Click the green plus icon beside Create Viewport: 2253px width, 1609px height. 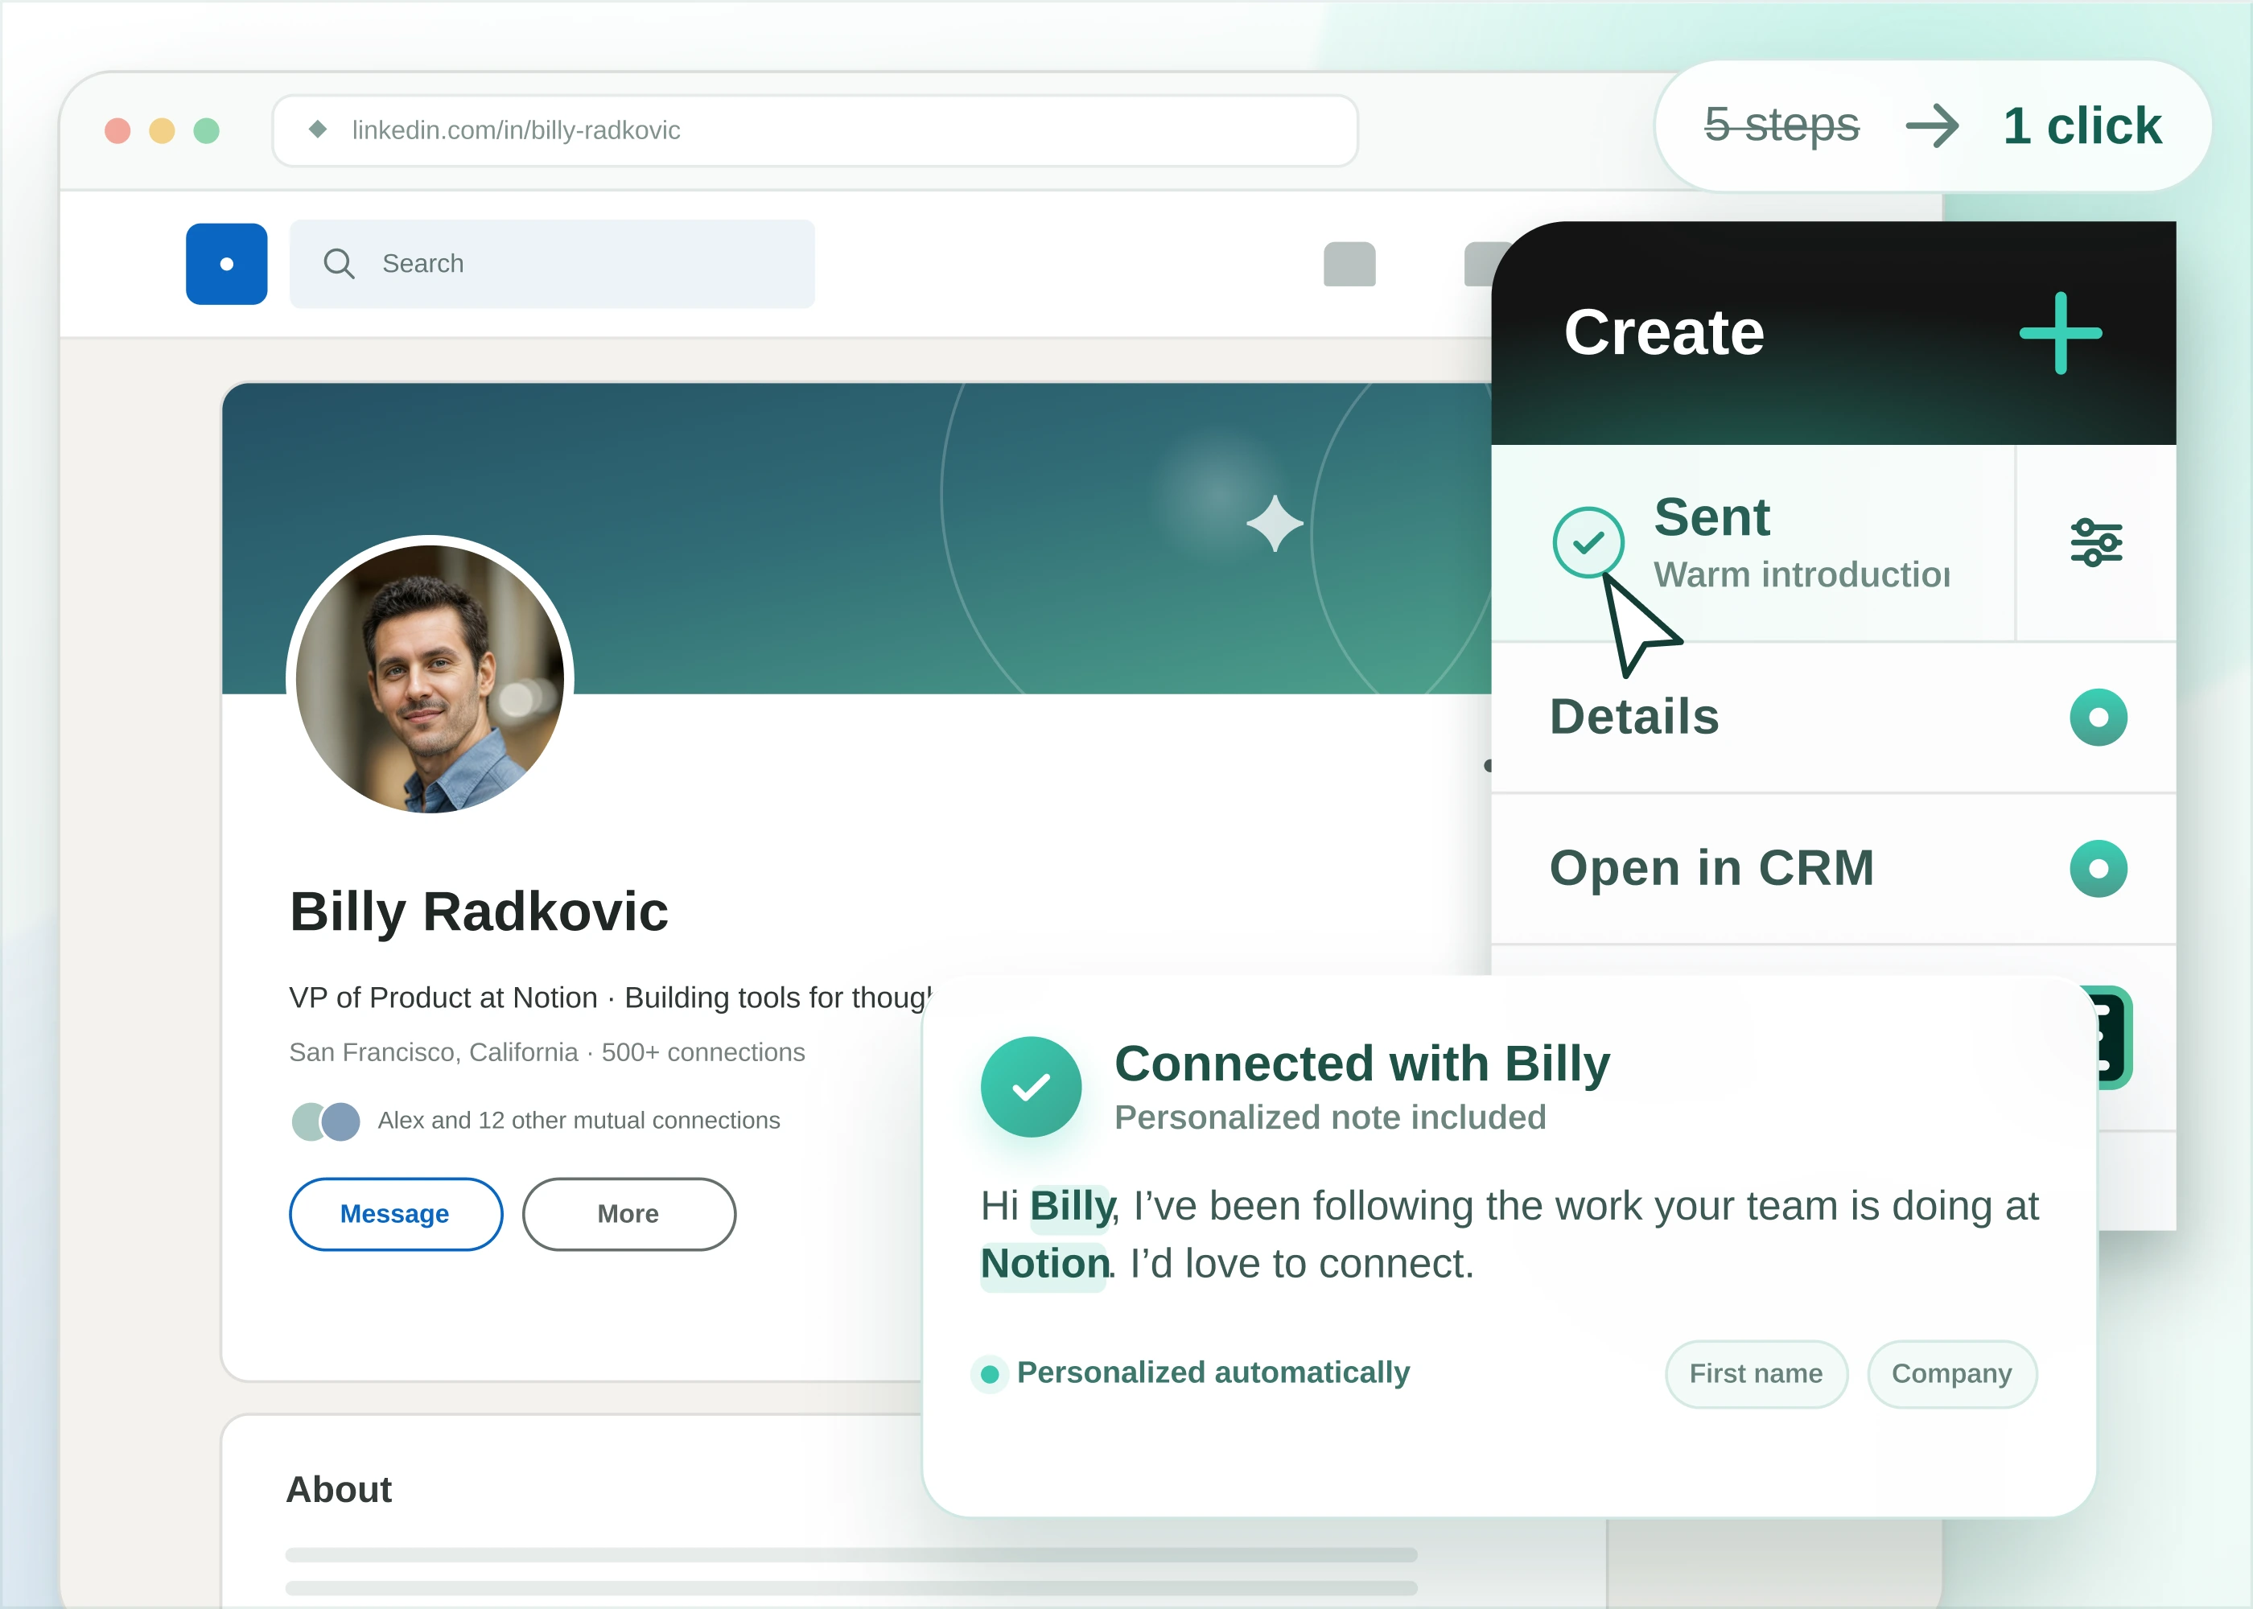pos(2060,333)
